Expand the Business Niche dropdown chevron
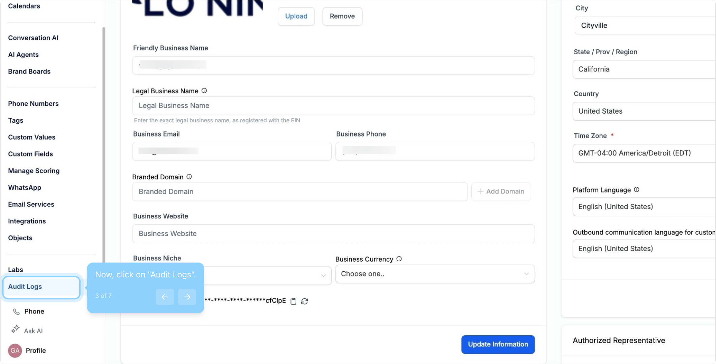Screen dimensions: 716x364 324,275
